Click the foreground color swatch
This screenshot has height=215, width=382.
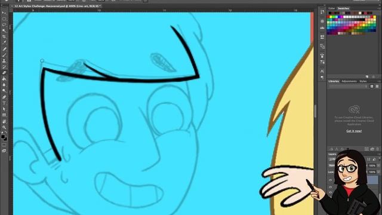click(x=2, y=137)
